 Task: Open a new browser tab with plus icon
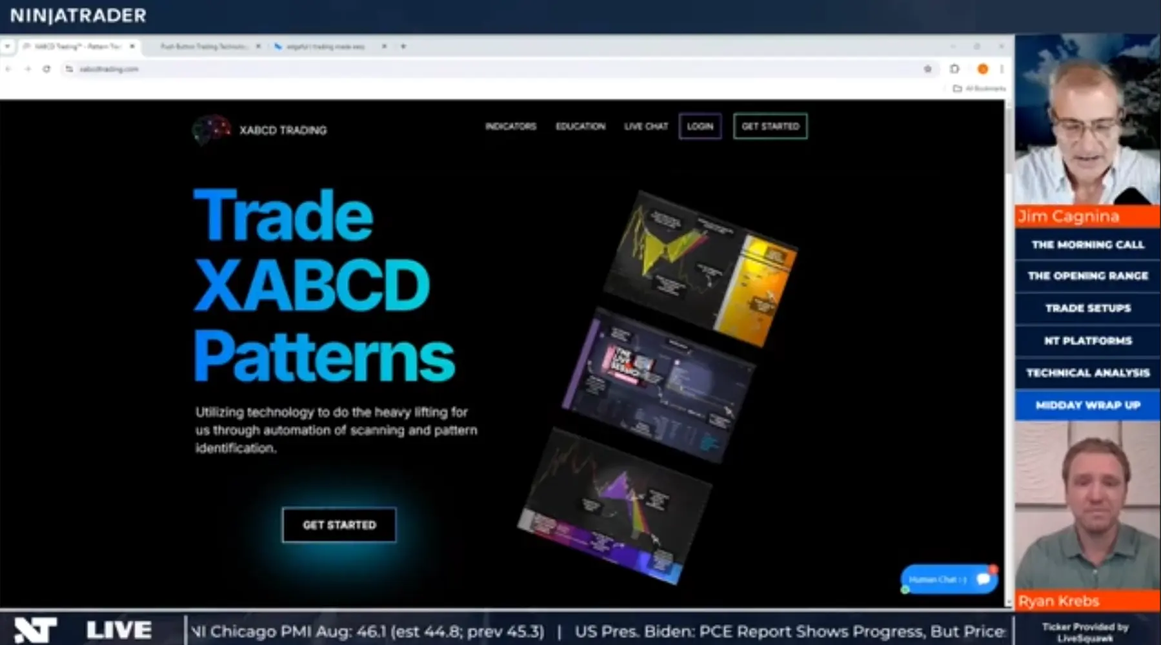403,46
